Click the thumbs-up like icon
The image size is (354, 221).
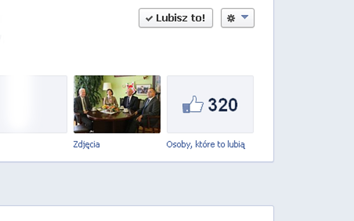pos(193,104)
